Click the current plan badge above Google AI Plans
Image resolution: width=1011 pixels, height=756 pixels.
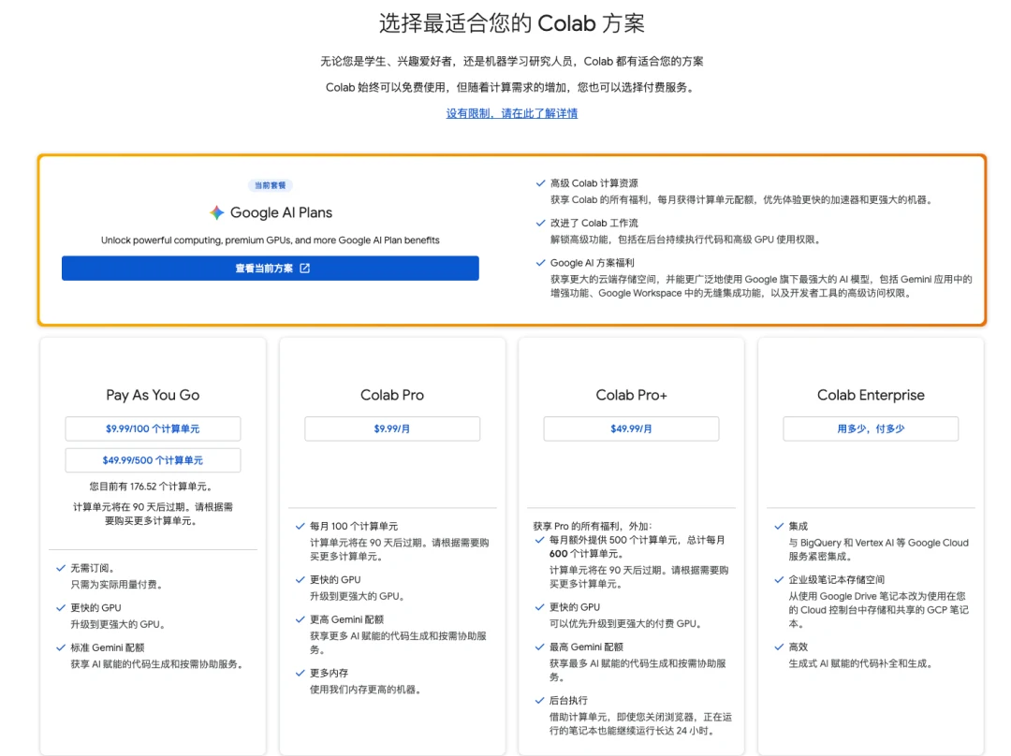(x=271, y=185)
